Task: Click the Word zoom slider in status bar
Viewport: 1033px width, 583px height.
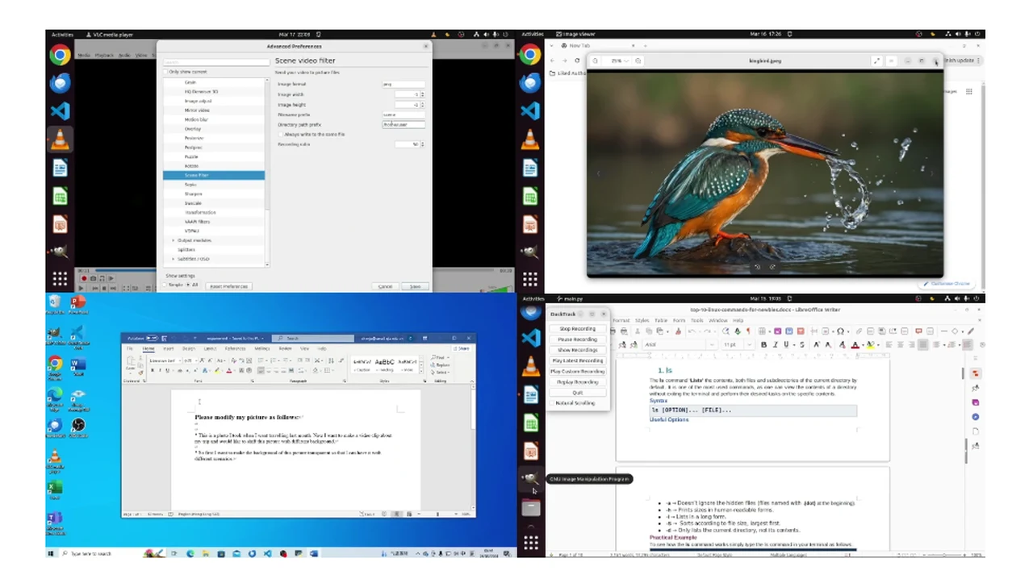Action: point(437,514)
